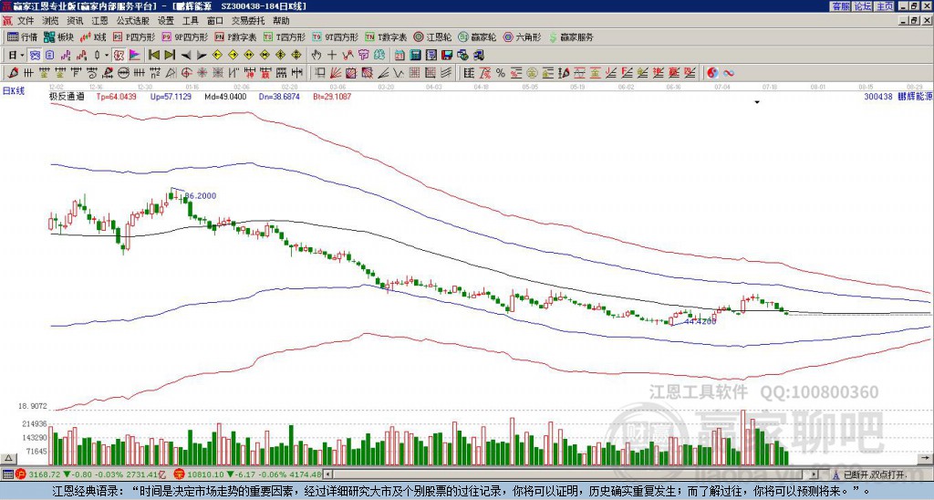Open the 浏览 menu
This screenshot has width=934, height=500.
pyautogui.click(x=51, y=21)
